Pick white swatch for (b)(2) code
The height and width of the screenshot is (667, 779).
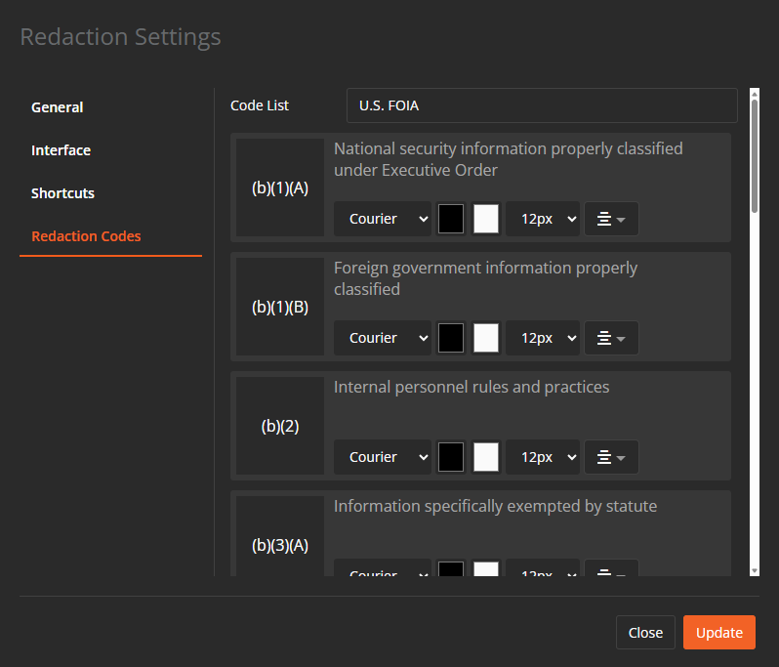(x=486, y=457)
